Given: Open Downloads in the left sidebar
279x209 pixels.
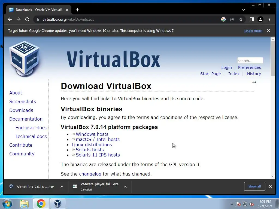Looking at the screenshot, I should point(21,110).
